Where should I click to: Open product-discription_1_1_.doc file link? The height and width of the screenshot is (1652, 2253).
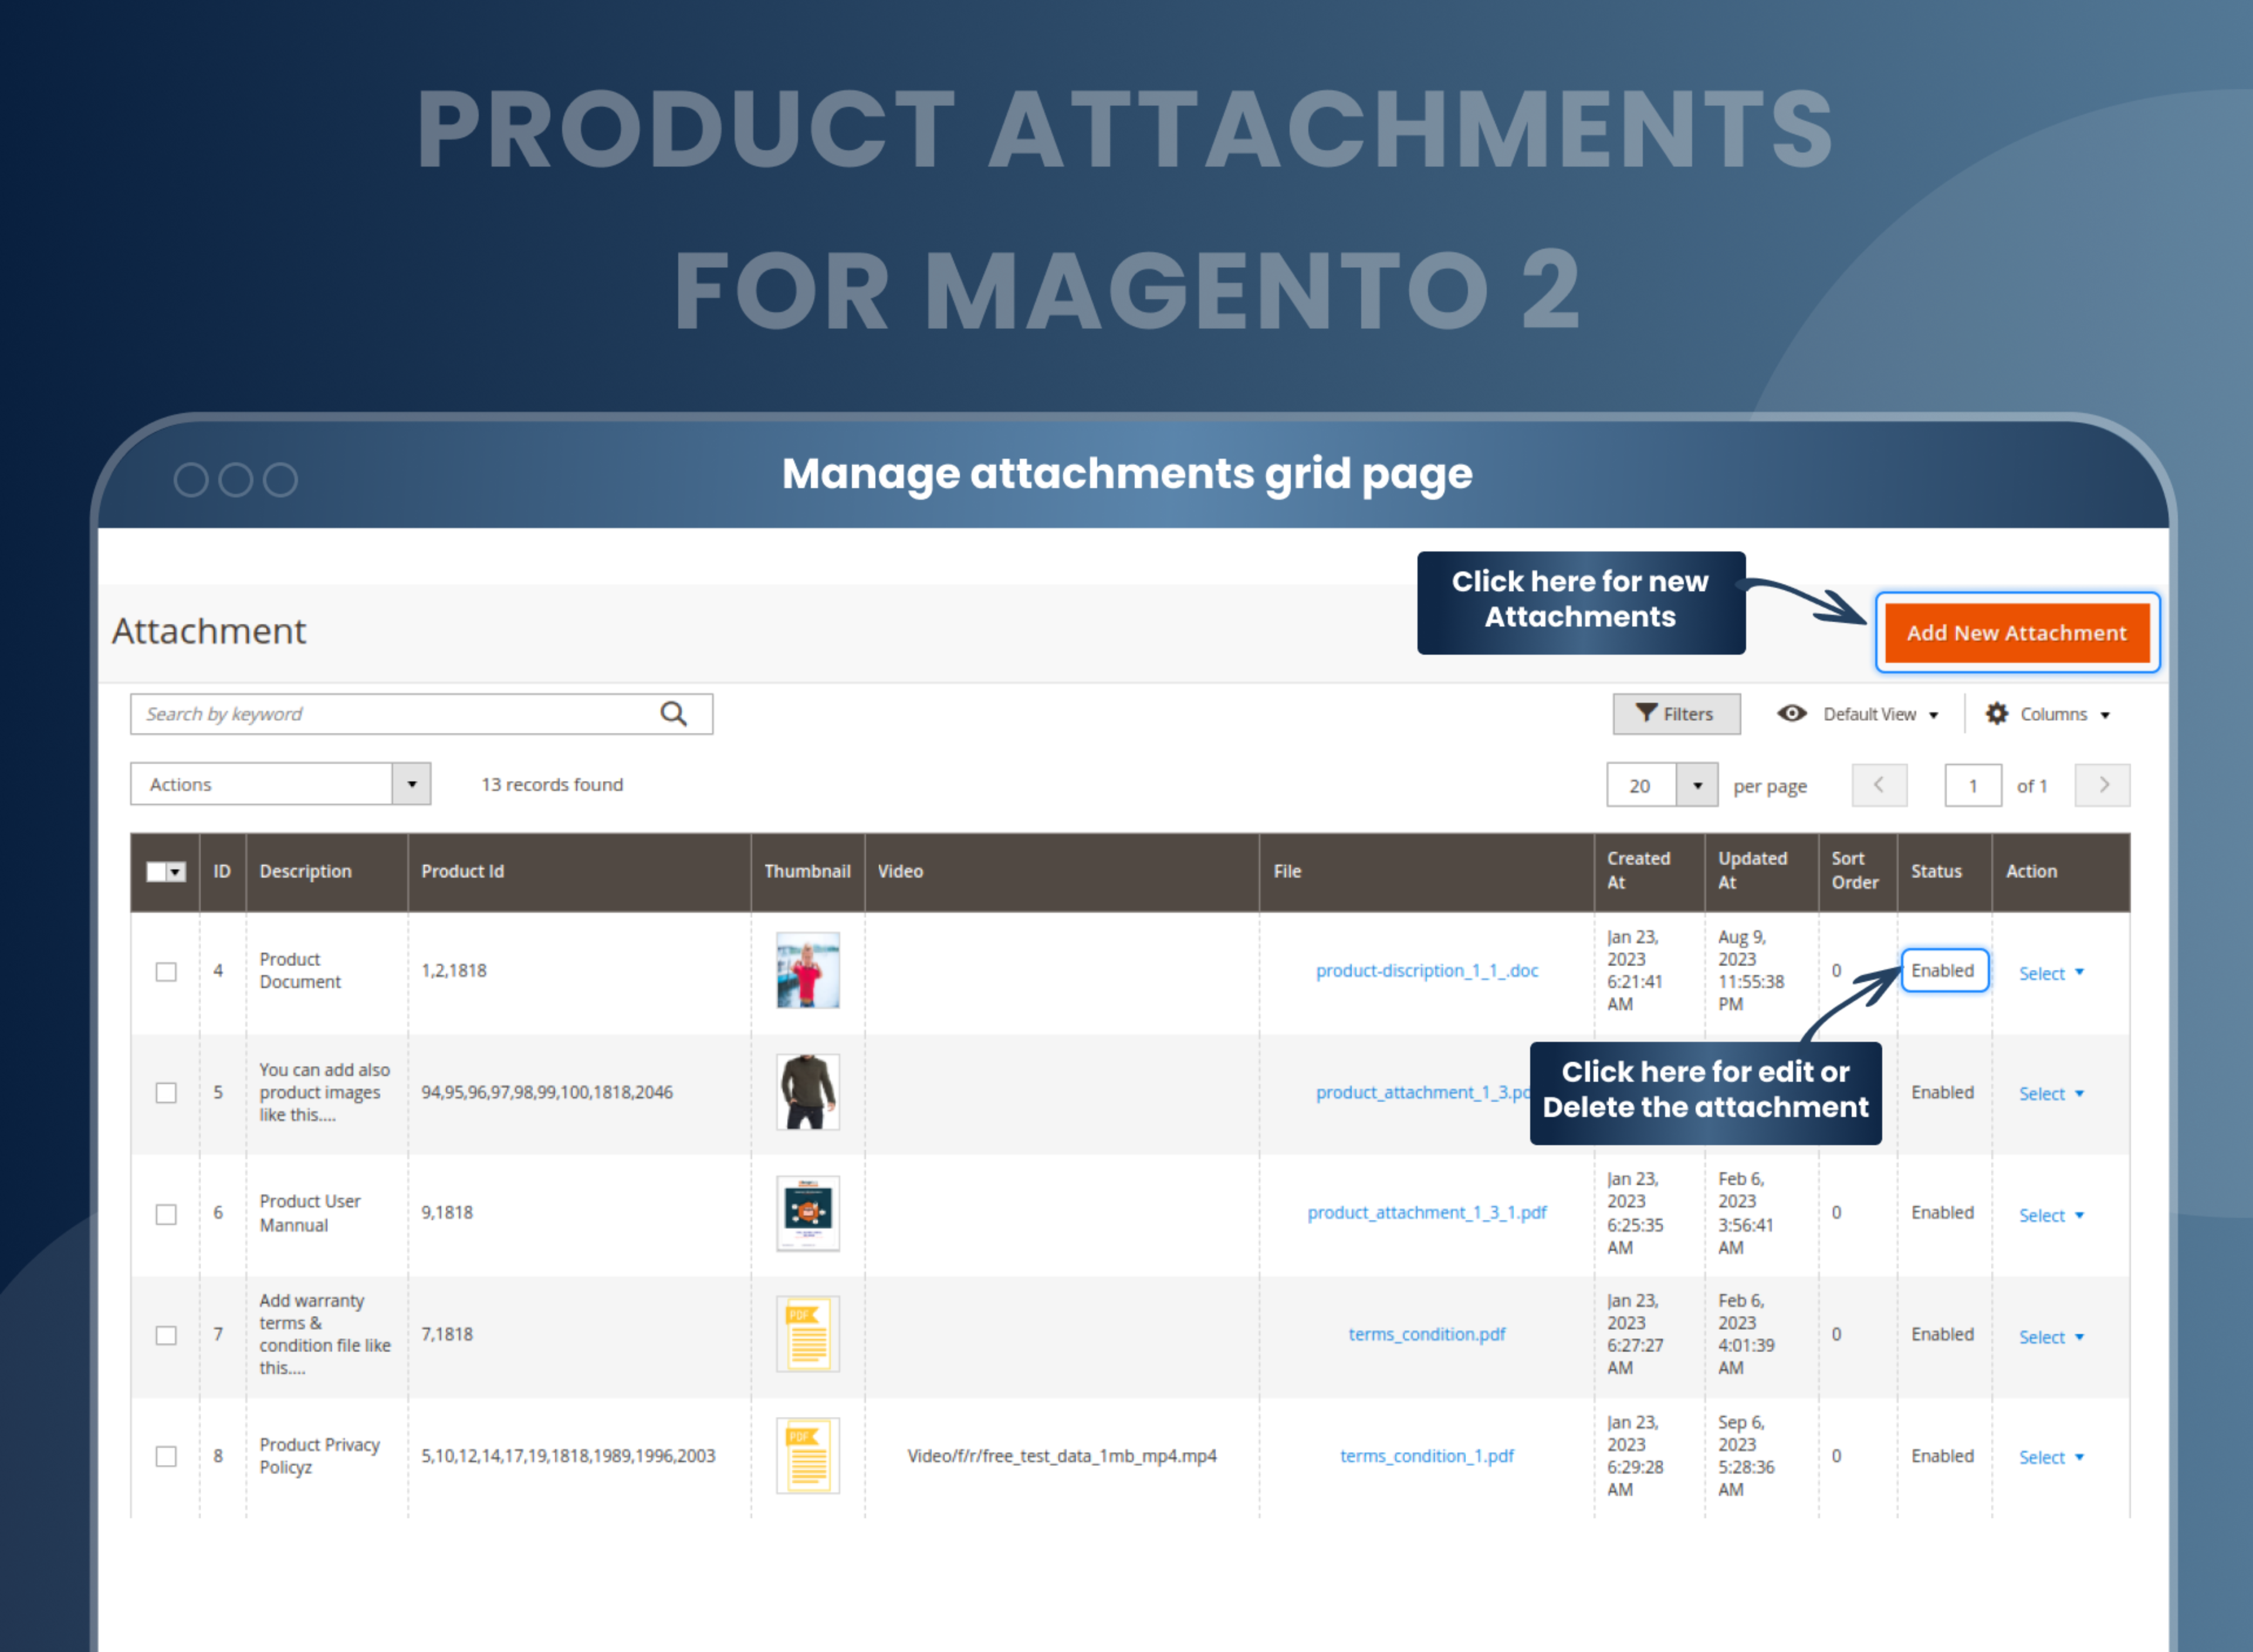coord(1426,970)
